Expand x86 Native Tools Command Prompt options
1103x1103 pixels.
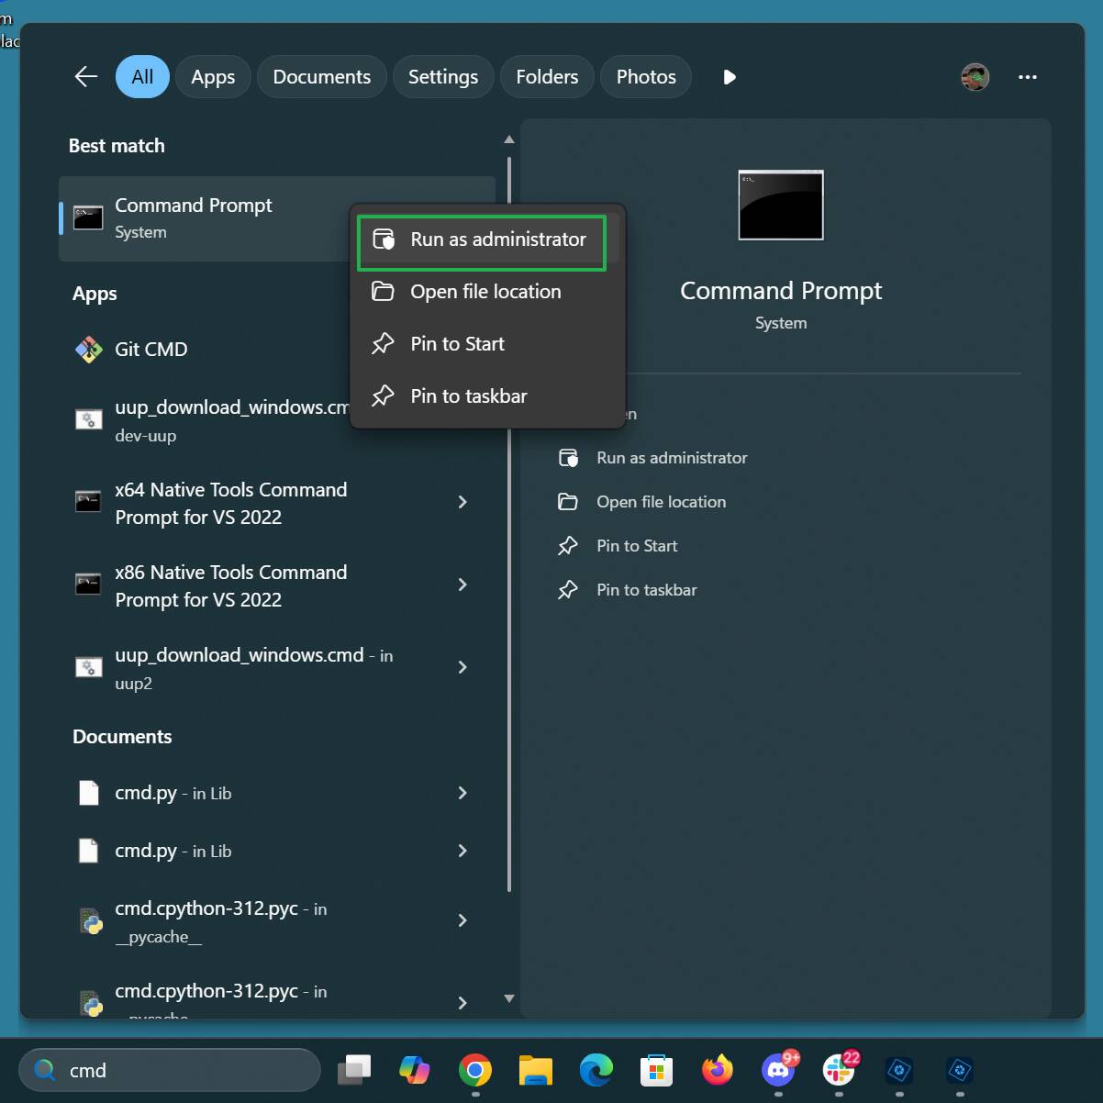click(462, 585)
